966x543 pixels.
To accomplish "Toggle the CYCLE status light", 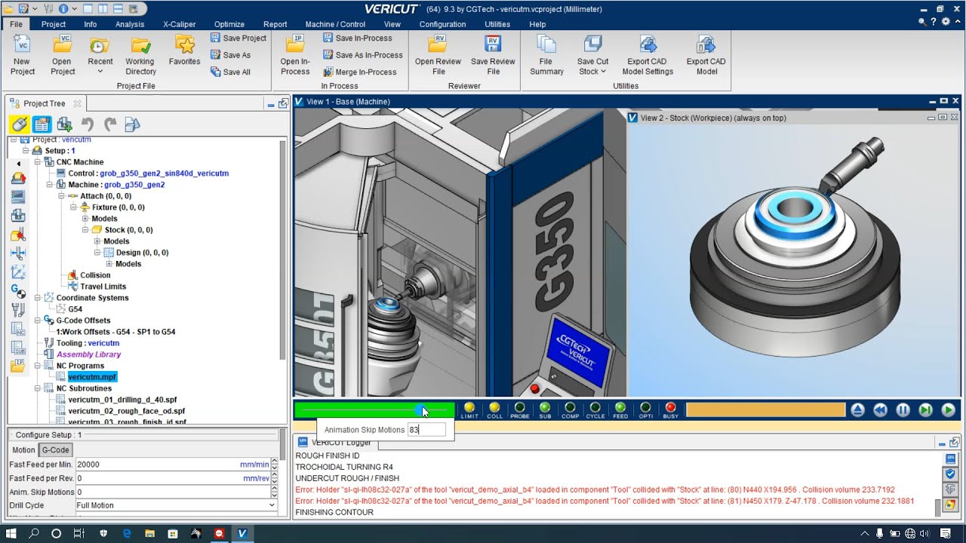I will 595,410.
